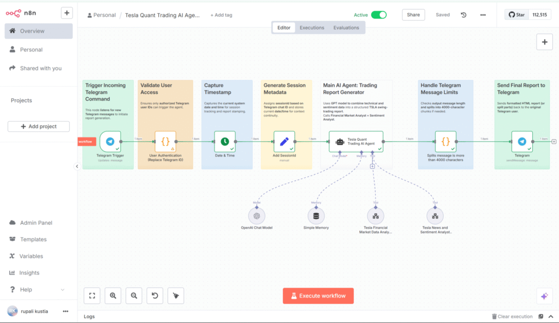This screenshot has height=323, width=559.
Task: Select the Telegram Trigger node
Action: click(110, 141)
